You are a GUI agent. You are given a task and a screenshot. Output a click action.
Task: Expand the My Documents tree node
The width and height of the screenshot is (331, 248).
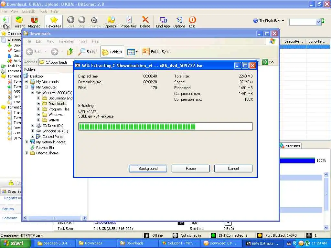point(27,82)
